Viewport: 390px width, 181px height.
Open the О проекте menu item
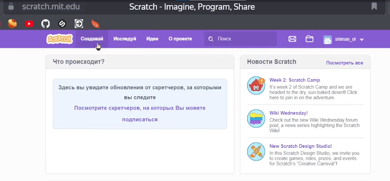tap(180, 39)
